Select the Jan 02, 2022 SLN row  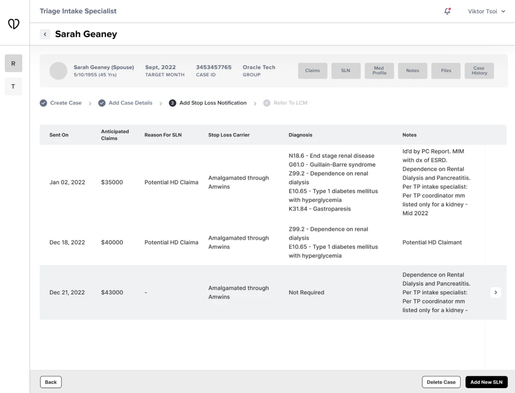tap(273, 182)
